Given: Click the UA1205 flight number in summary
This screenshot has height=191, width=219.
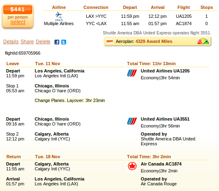Looking at the screenshot, I should pyautogui.click(x=184, y=16).
